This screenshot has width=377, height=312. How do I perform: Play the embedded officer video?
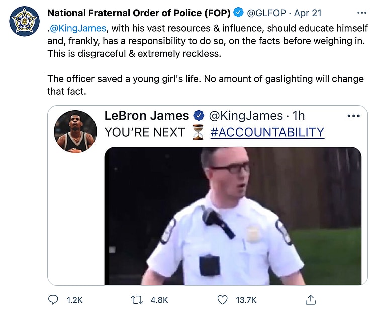click(x=233, y=216)
